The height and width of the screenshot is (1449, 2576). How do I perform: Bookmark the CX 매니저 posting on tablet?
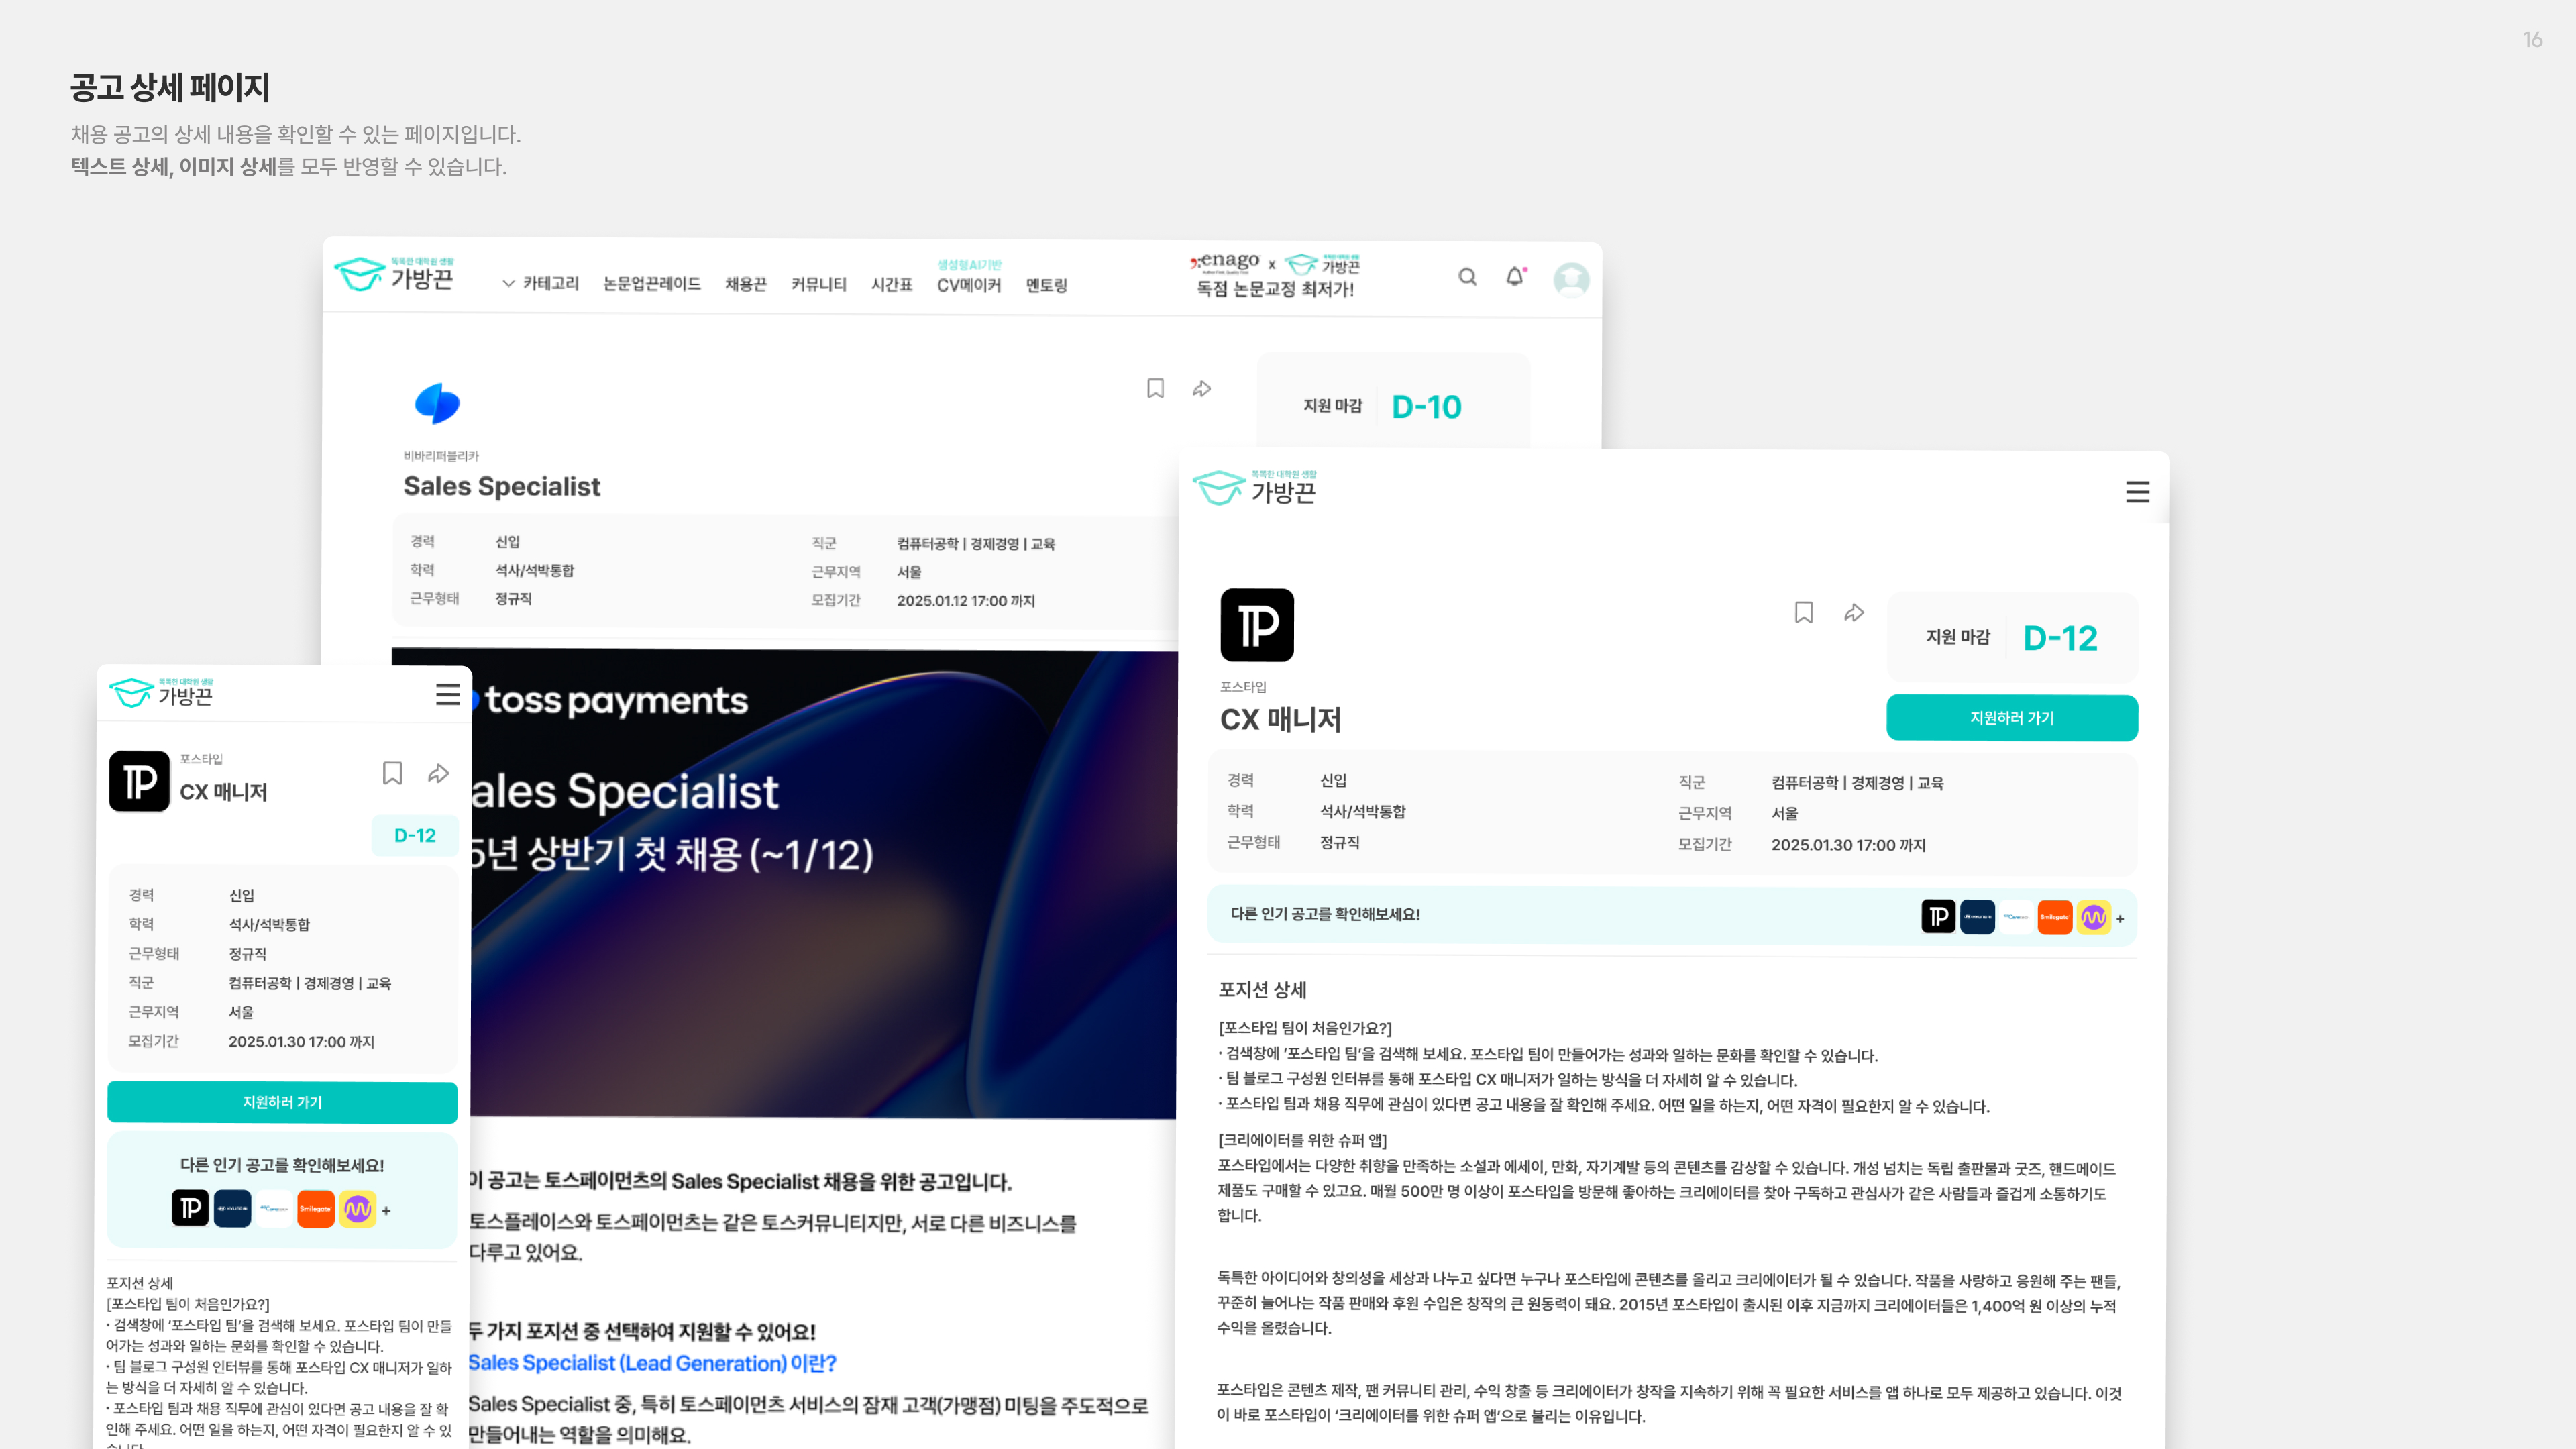1803,613
